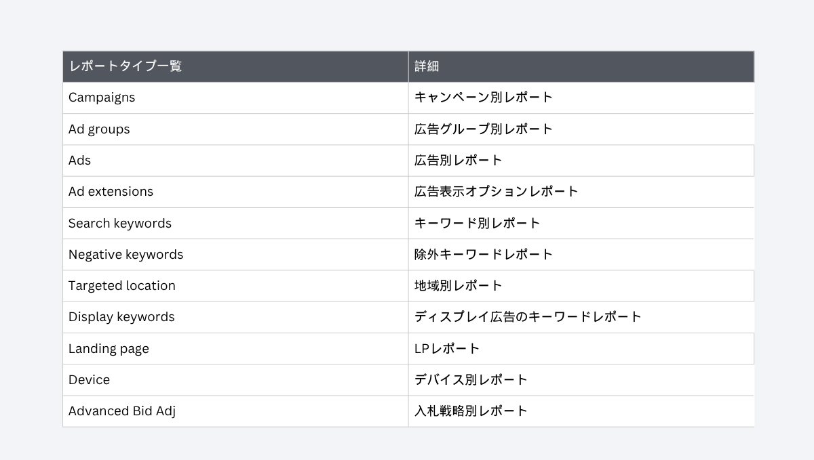Click the Device row label
Image resolution: width=814 pixels, height=460 pixels.
[235, 380]
